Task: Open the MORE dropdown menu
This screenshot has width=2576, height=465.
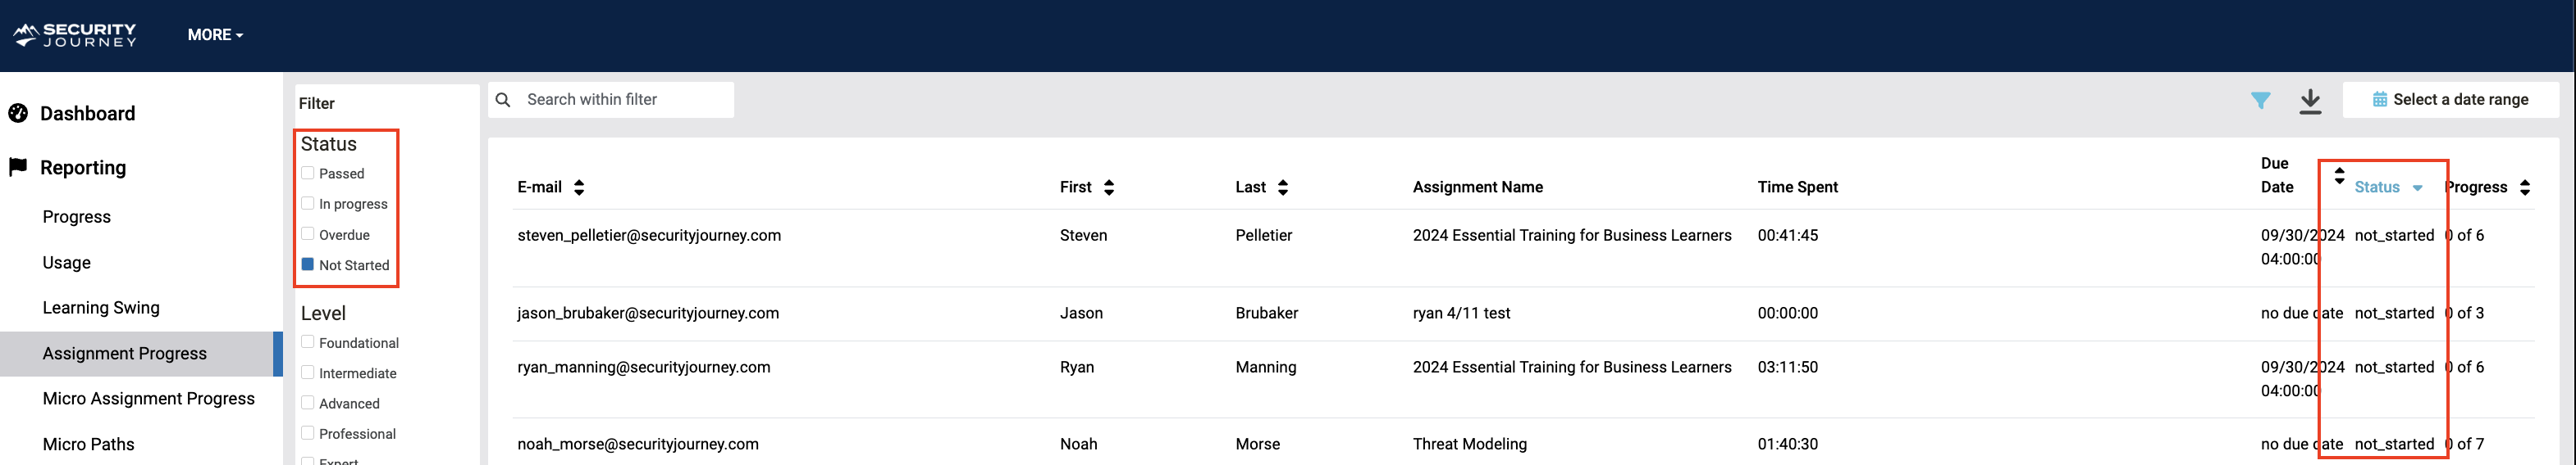Action: tap(215, 35)
